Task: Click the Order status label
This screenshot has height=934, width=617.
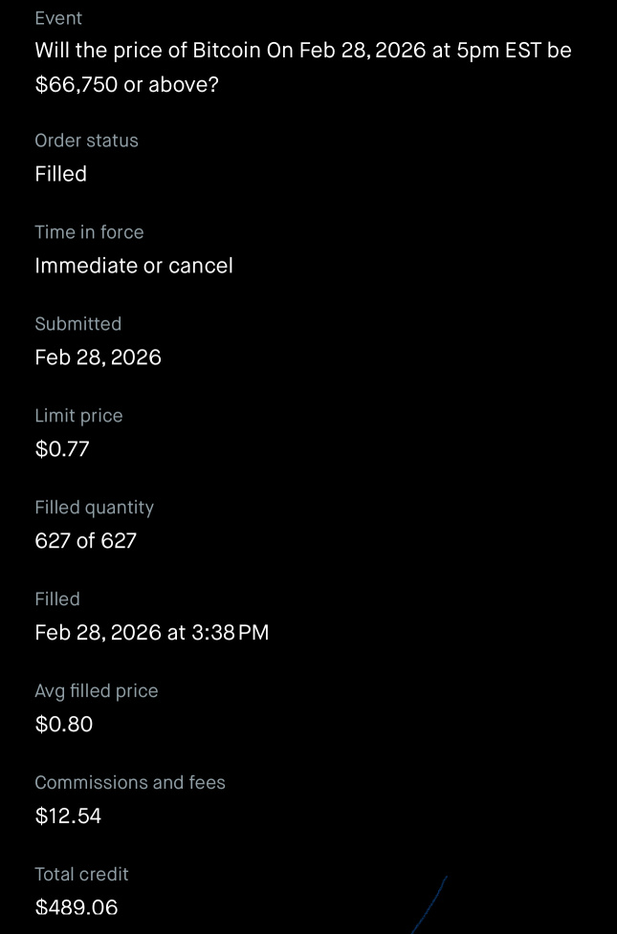Action: tap(86, 141)
